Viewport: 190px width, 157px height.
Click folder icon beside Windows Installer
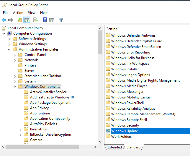108,69
